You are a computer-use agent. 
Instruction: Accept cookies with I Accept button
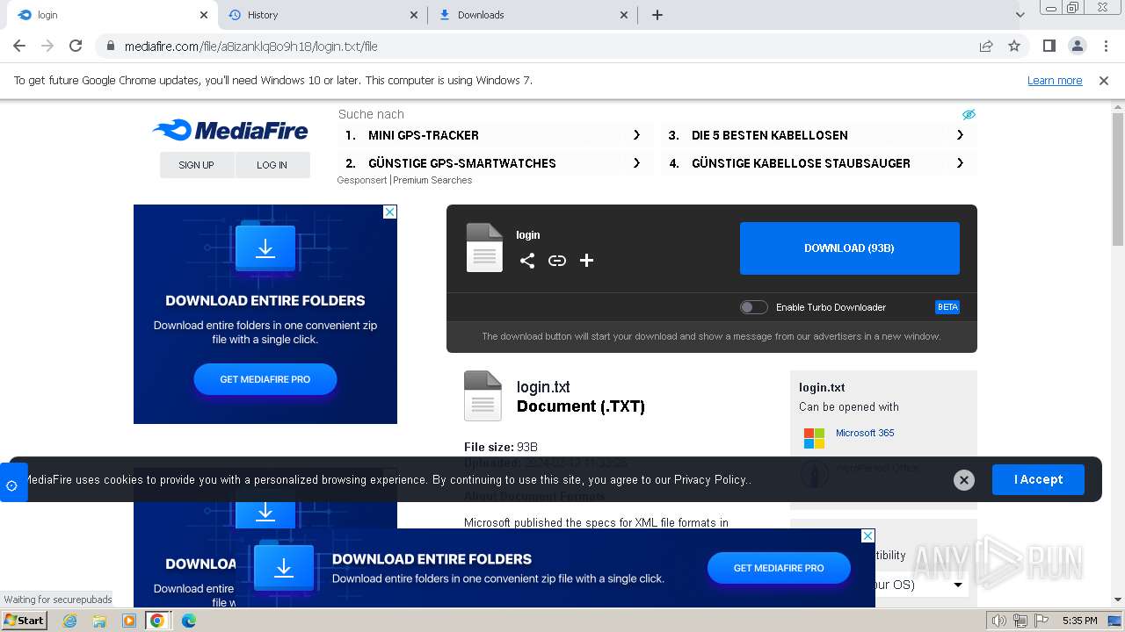[x=1038, y=479]
